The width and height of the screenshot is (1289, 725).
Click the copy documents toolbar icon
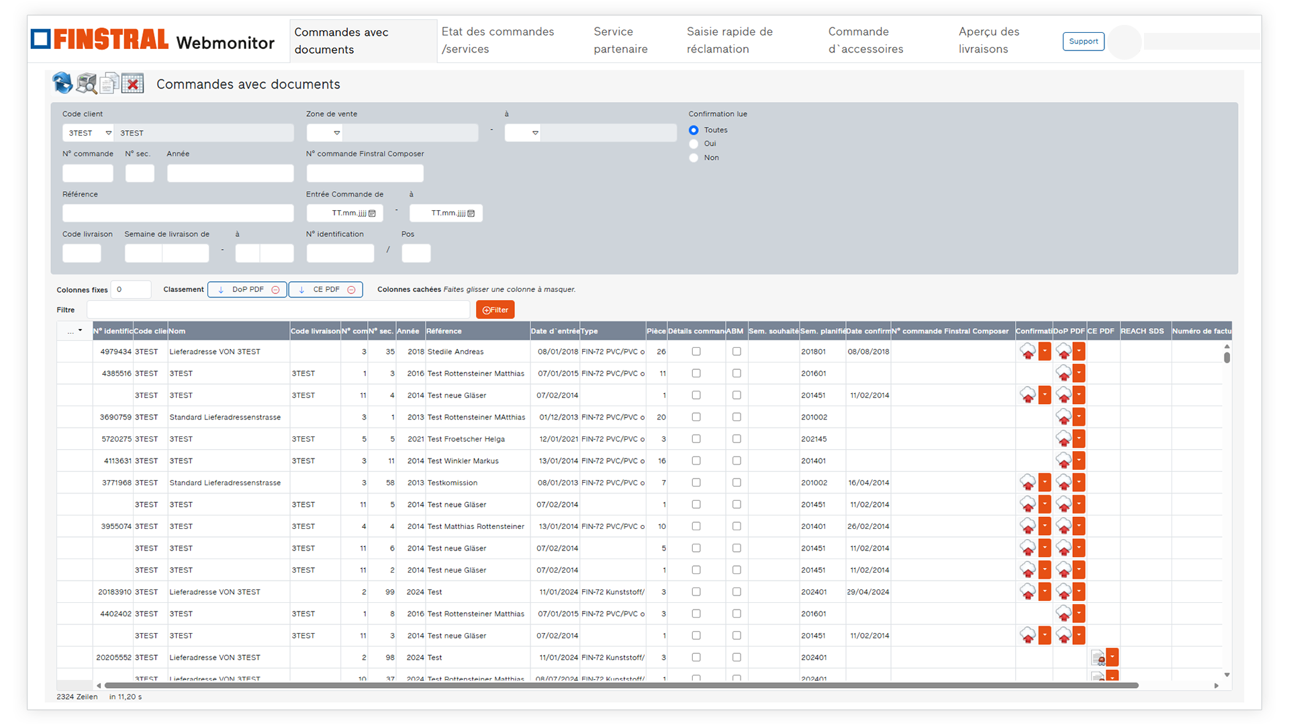[x=109, y=83]
